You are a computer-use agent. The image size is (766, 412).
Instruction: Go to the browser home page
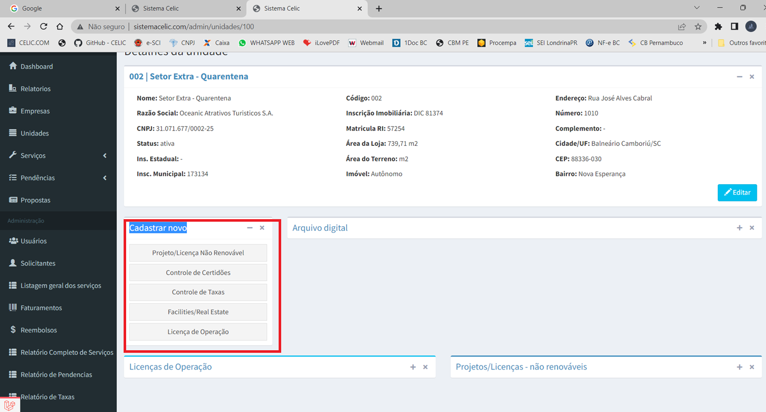pos(60,26)
